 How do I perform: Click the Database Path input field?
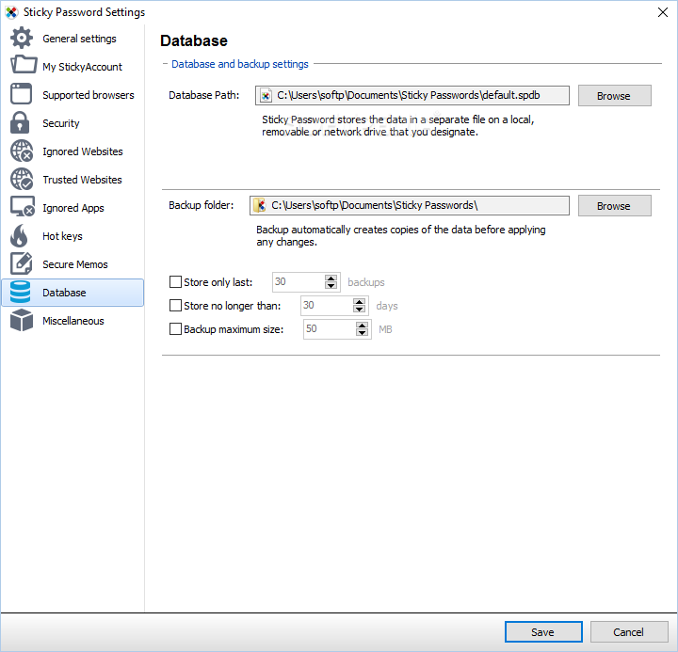[412, 95]
